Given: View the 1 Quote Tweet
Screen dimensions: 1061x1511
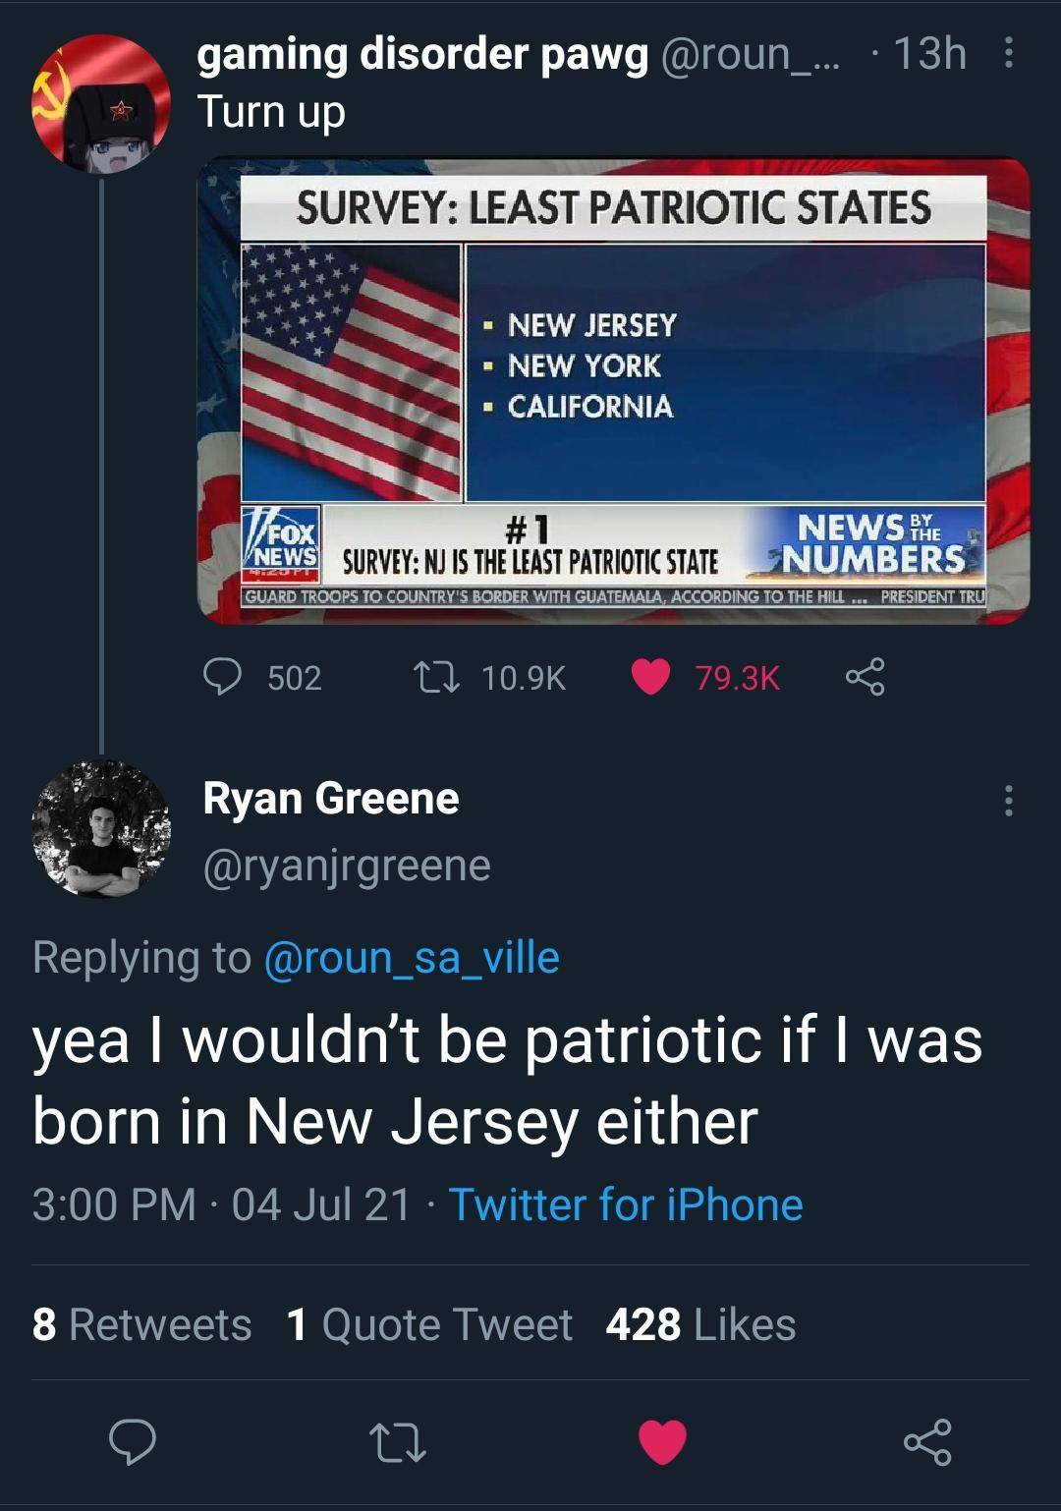Looking at the screenshot, I should 429,1324.
